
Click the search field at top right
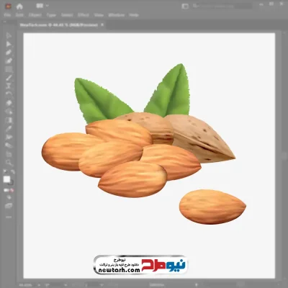click(222, 6)
